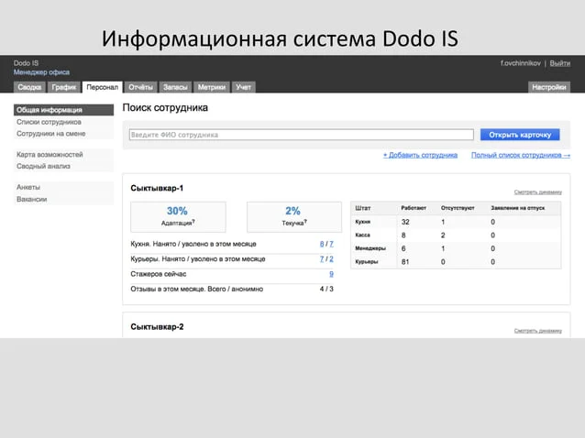This screenshot has height=438, width=585.
Task: Click Курьеры row in staff table
Action: click(456, 262)
